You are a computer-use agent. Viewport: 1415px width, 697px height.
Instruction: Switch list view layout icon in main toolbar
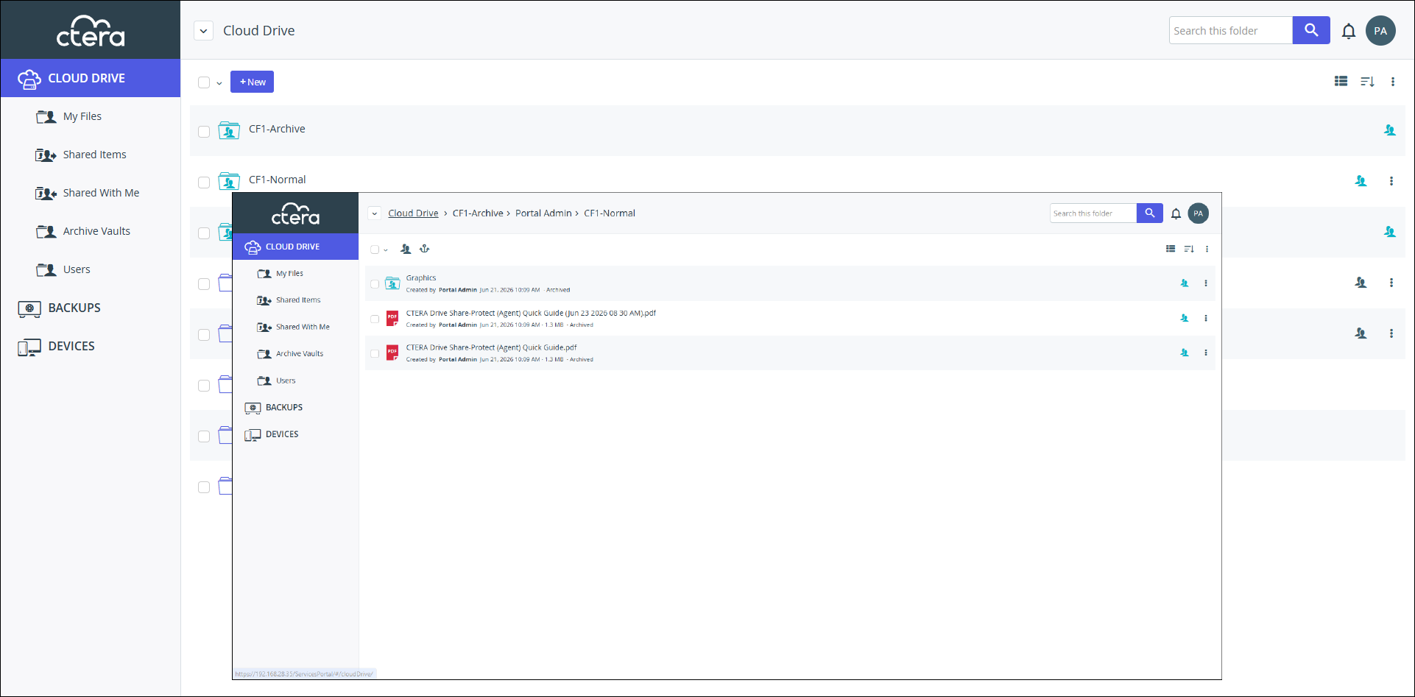(x=1341, y=82)
